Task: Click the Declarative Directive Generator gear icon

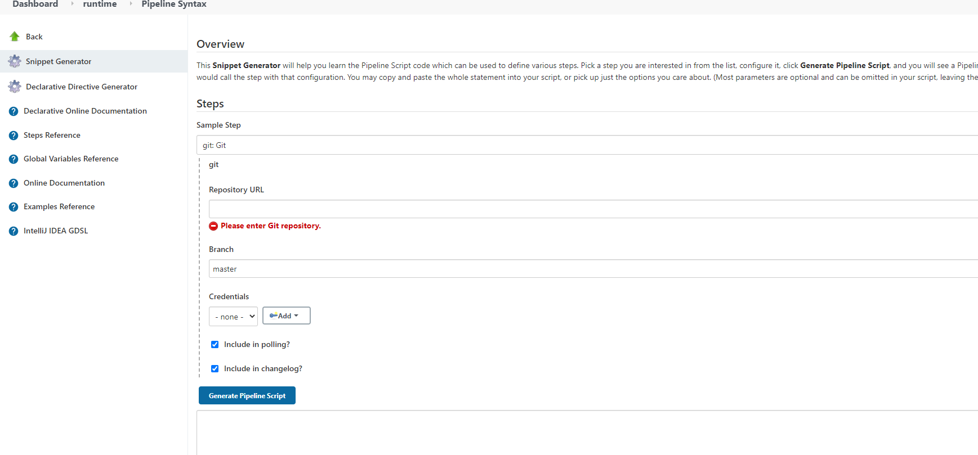Action: pos(15,87)
